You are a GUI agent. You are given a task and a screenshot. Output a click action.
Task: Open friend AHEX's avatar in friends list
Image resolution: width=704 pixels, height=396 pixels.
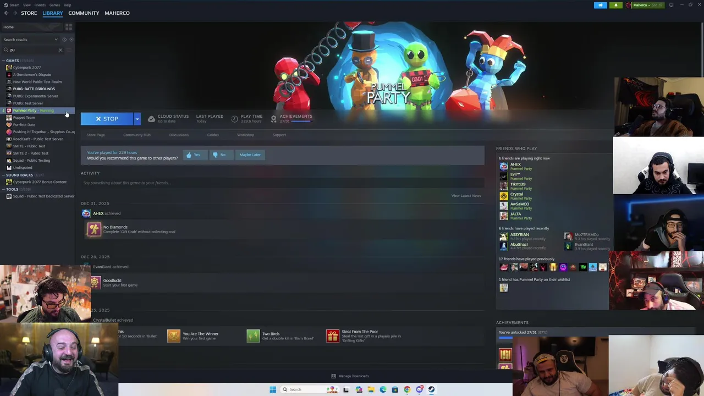coord(503,166)
